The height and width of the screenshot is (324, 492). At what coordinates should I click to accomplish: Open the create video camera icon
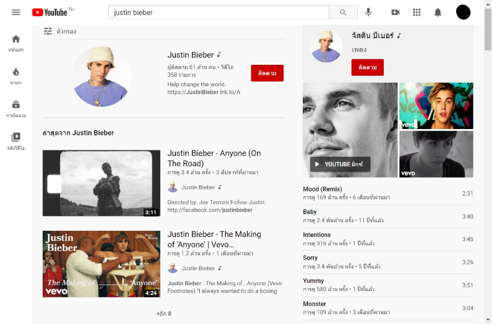(x=395, y=12)
